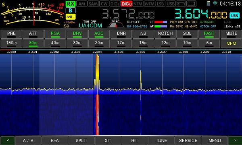Enable DNR noise reduction
Viewport: 242px width, 145px height.
(x=121, y=34)
